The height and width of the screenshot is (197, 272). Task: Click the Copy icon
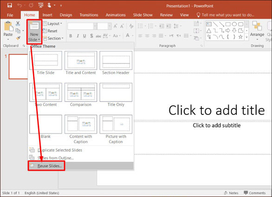coord(18,31)
